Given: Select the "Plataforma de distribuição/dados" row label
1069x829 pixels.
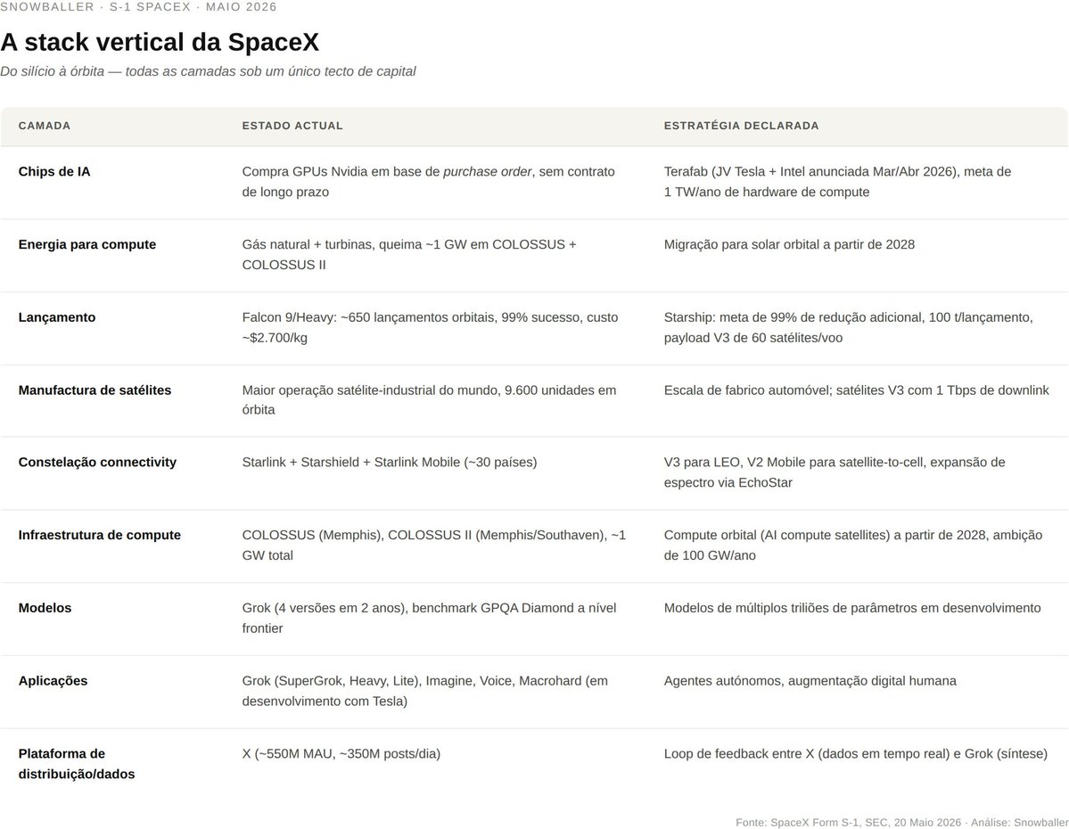Looking at the screenshot, I should (77, 764).
